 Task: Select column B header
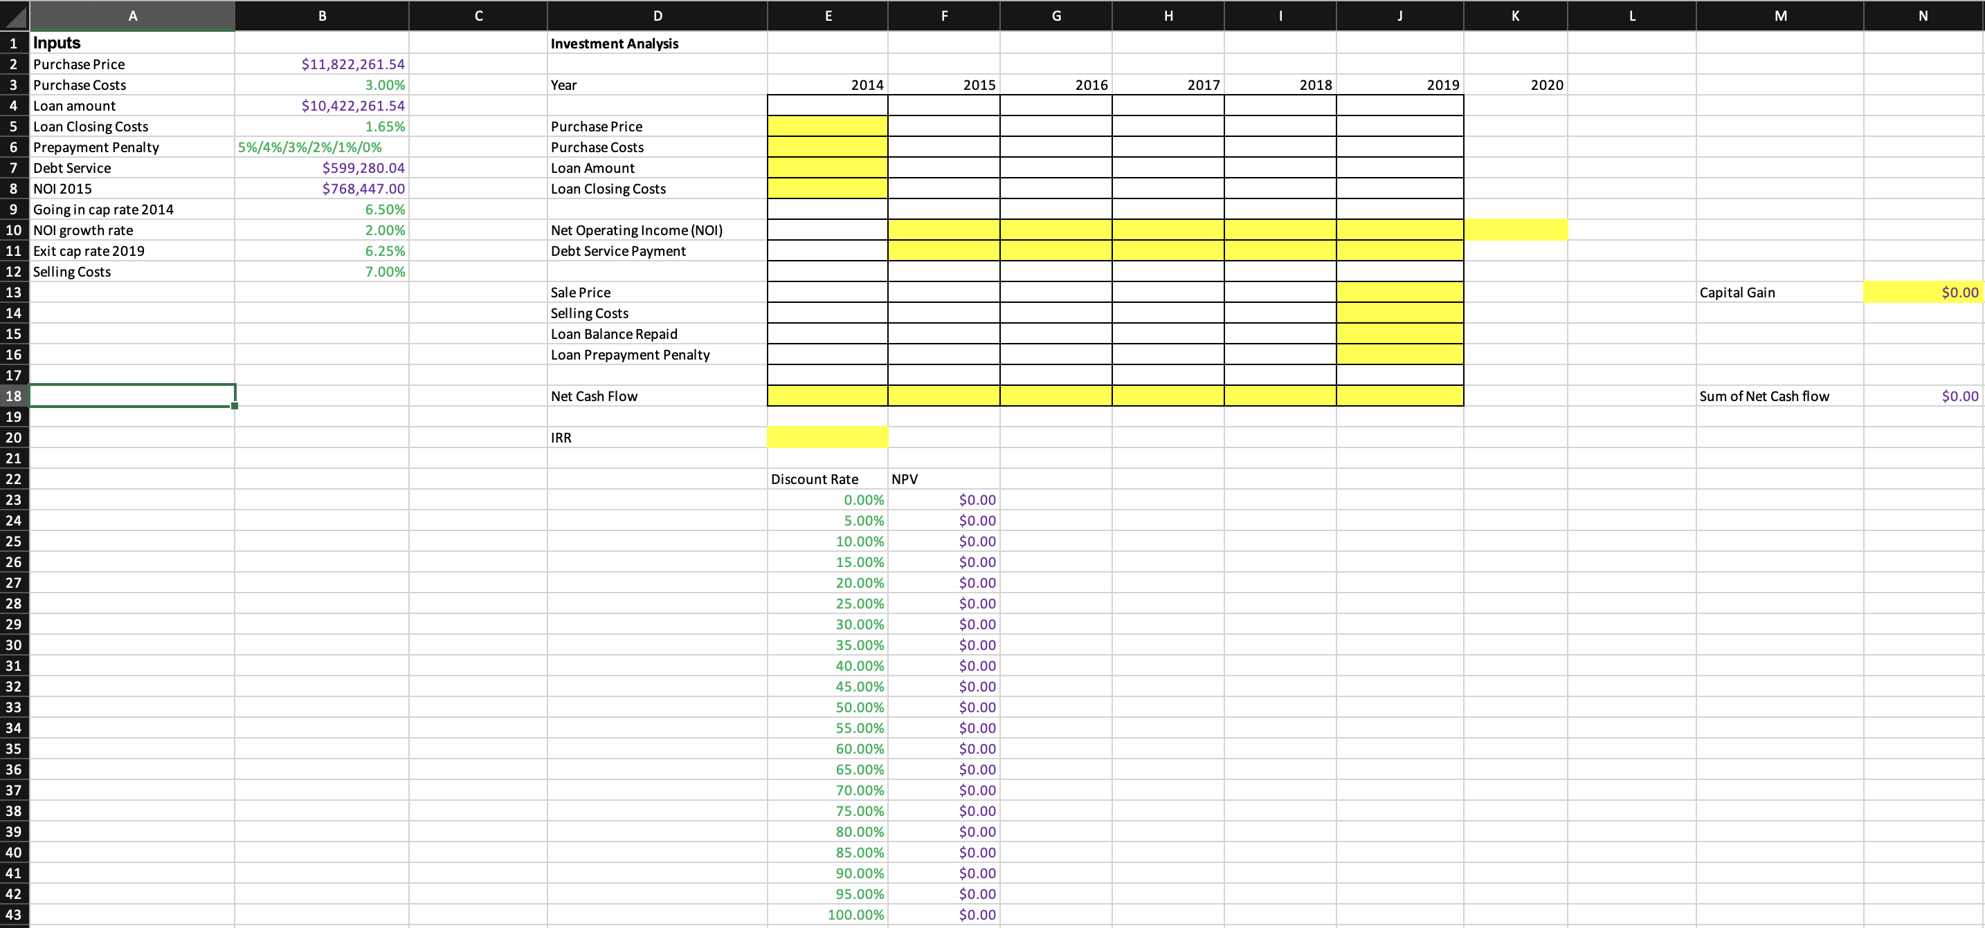tap(321, 15)
